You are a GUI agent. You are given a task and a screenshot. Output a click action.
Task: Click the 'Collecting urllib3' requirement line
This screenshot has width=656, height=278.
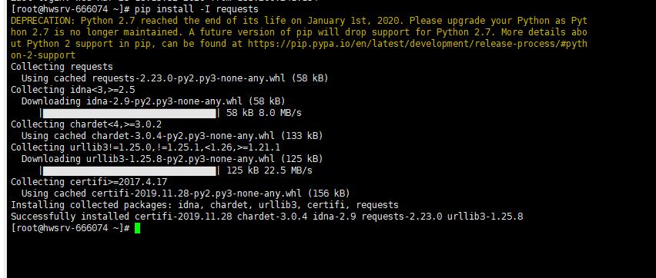pyautogui.click(x=146, y=147)
